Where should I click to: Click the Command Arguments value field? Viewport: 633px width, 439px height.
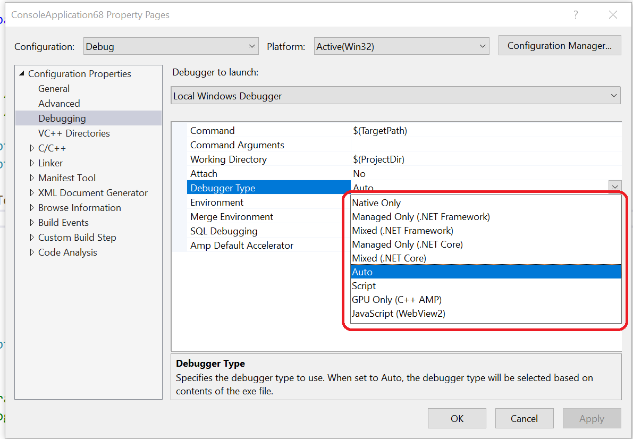click(486, 145)
